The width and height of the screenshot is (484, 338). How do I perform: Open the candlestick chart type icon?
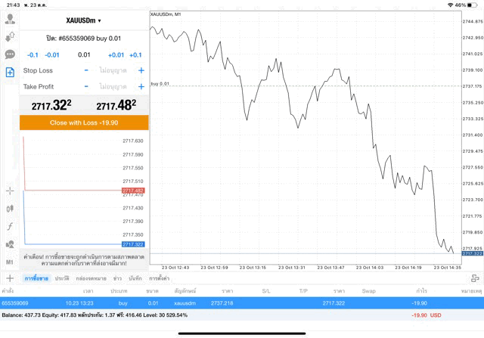(x=11, y=208)
